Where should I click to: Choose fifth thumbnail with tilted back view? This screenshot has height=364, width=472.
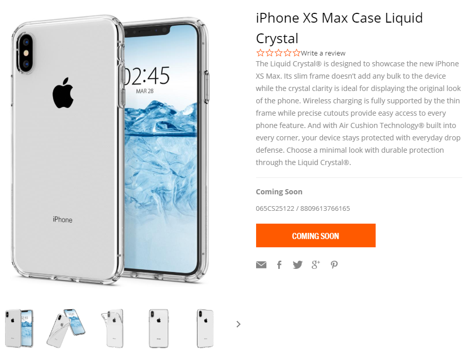pos(205,328)
